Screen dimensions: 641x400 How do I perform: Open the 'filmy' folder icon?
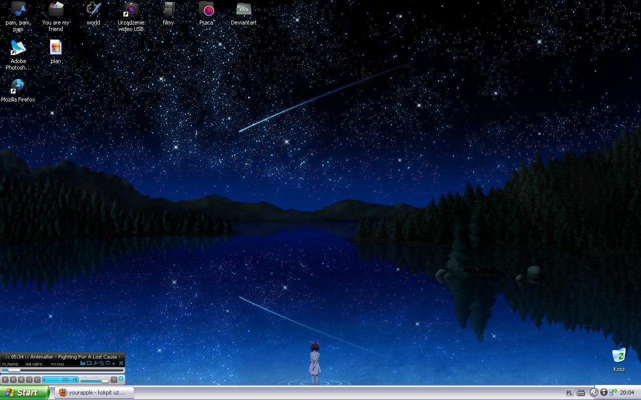coord(168,13)
